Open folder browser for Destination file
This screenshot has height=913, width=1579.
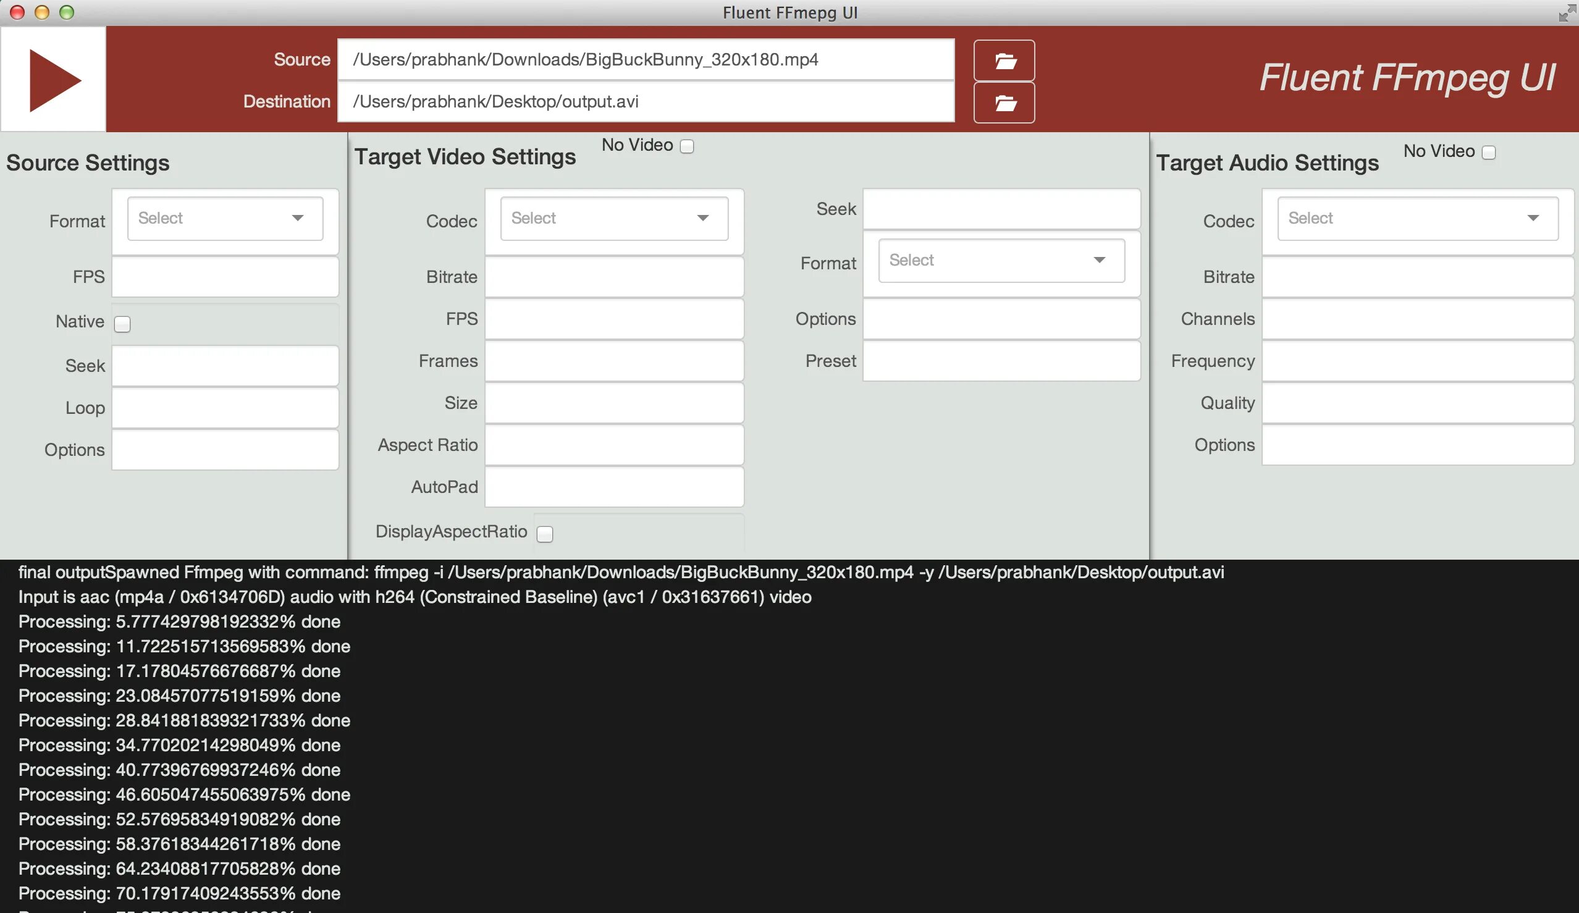[1004, 103]
